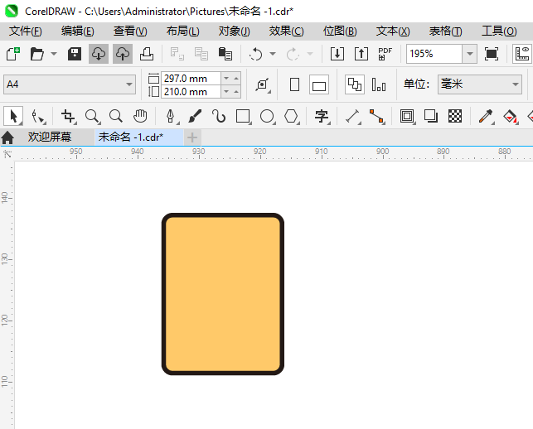Select the Pan hand tool

point(140,117)
